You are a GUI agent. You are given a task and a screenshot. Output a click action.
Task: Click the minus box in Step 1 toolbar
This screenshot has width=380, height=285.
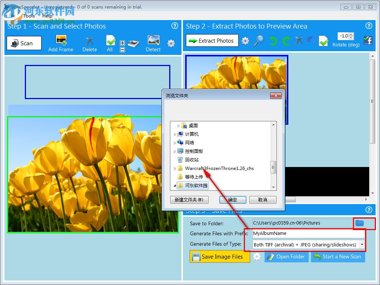pyautogui.click(x=122, y=50)
